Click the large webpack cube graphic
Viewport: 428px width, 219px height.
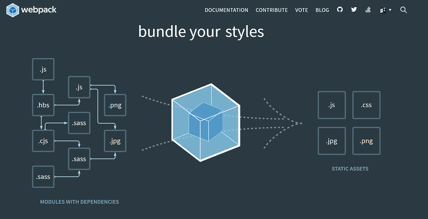[206, 123]
